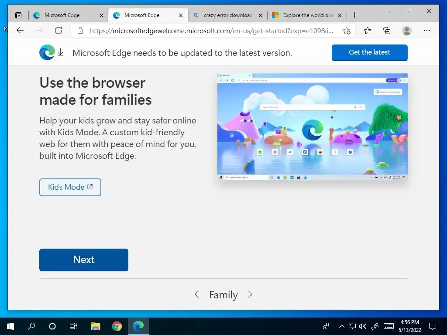Click the Edge logo download icon in banner
Image resolution: width=447 pixels, height=335 pixels.
pyautogui.click(x=52, y=52)
